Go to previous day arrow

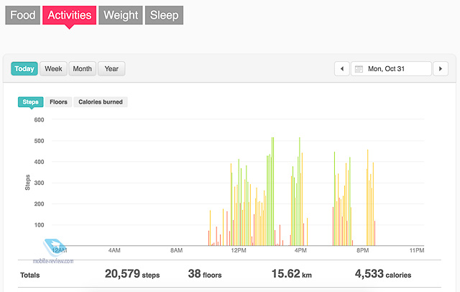click(342, 68)
